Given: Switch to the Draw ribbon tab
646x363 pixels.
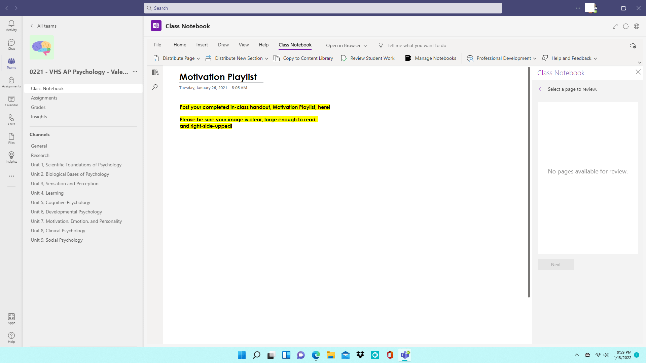Looking at the screenshot, I should click(x=223, y=45).
